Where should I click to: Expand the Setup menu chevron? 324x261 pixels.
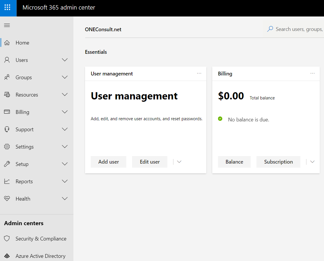pyautogui.click(x=65, y=164)
